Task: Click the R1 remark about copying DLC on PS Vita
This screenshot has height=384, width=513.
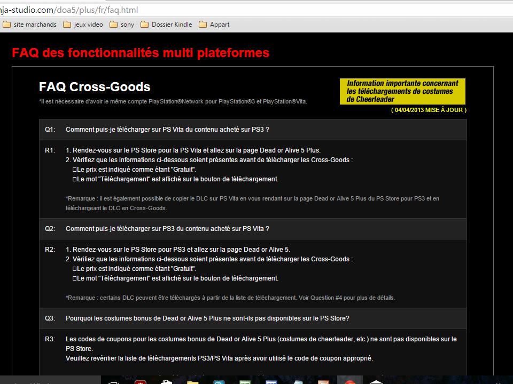Action: coord(252,203)
